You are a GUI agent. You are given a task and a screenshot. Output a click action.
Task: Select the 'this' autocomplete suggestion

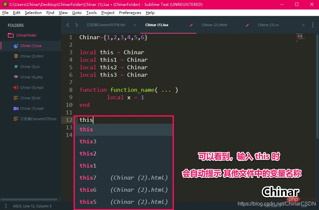point(124,130)
